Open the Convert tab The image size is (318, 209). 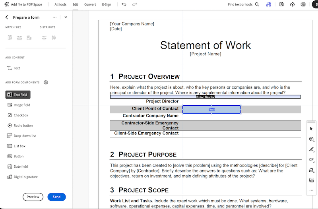click(x=90, y=4)
